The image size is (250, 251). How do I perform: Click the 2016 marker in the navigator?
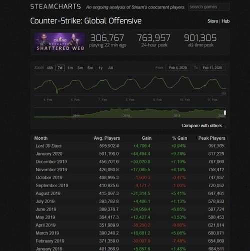click(126, 116)
